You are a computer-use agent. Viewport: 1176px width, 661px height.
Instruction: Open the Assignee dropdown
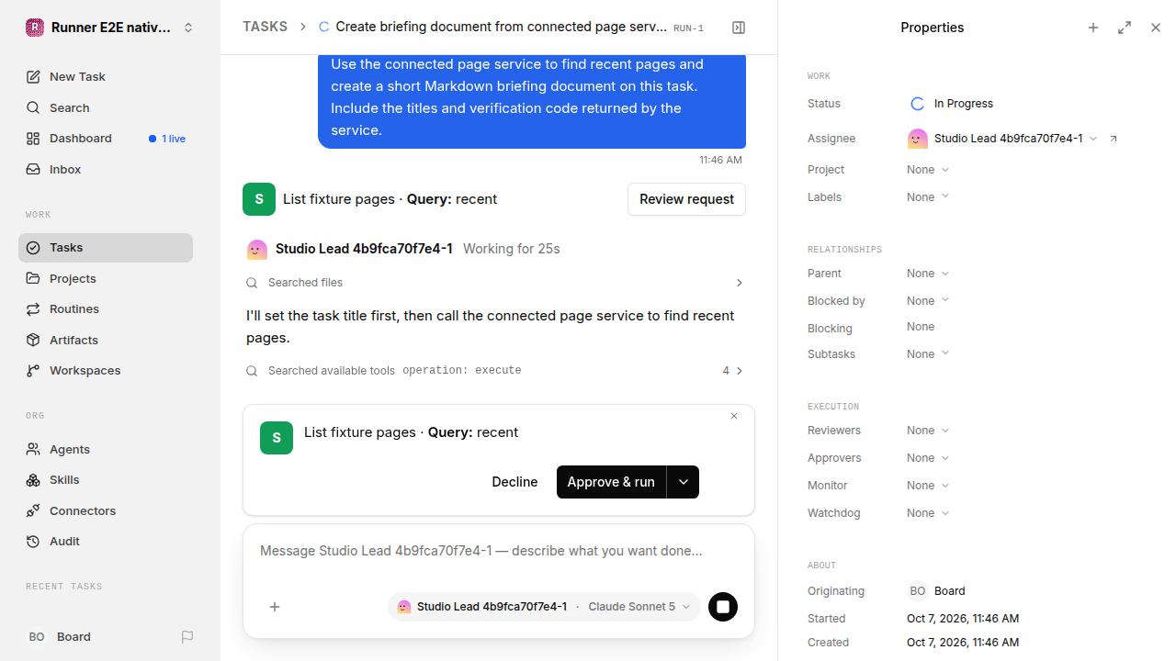tap(1002, 139)
